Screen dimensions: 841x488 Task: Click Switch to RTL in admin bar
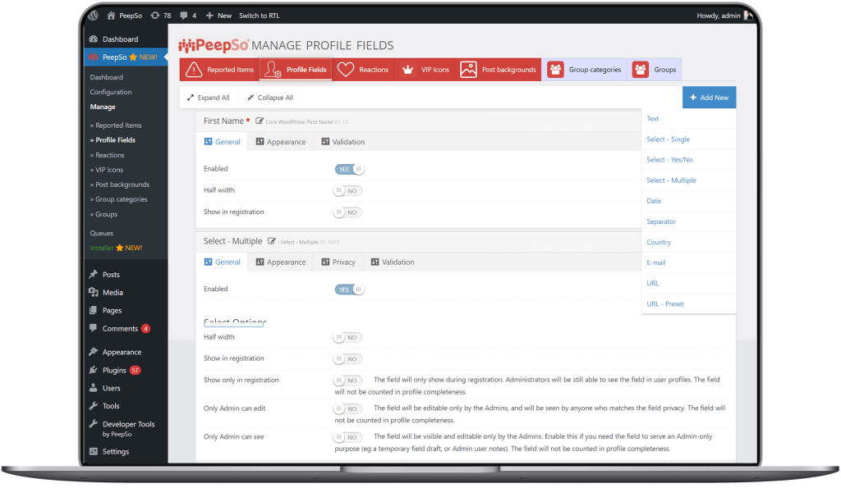pos(259,16)
